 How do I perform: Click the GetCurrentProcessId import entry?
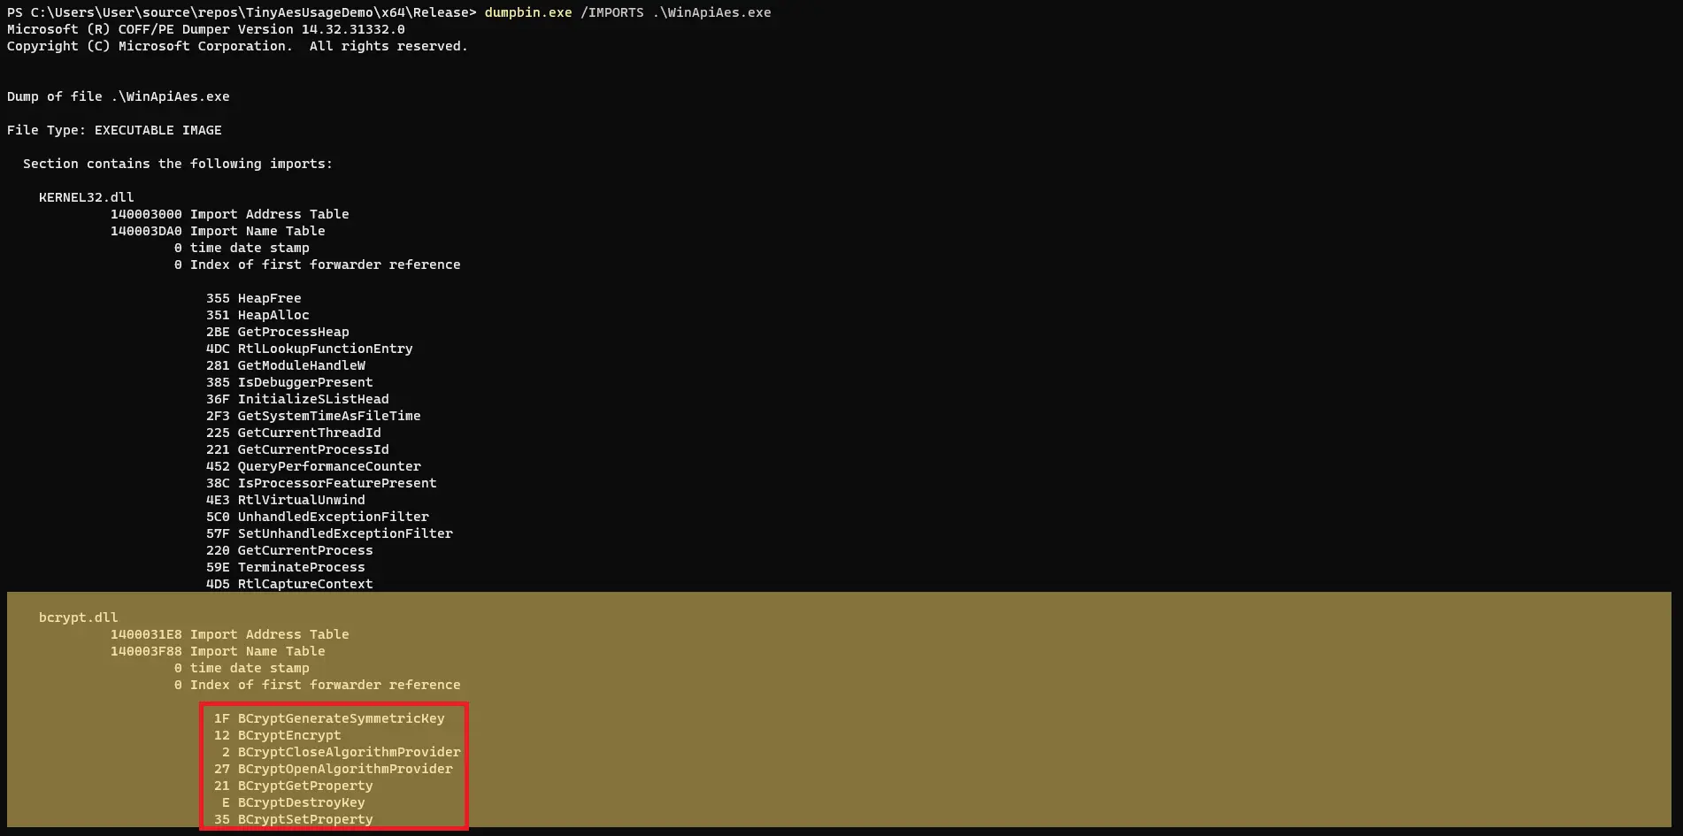297,449
